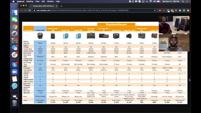
Task: Go forward in Chrome
Action: [x=25, y=10]
